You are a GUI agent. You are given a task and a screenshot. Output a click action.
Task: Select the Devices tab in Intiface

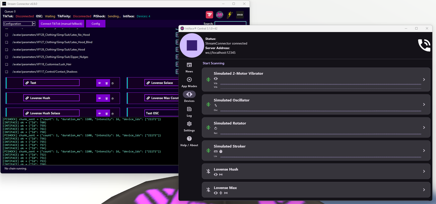(x=189, y=97)
